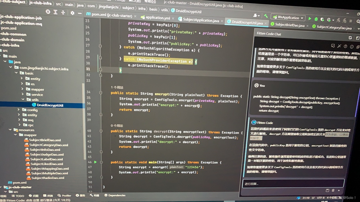
Task: Open profiler run options dropdown arrow
Action: pyautogui.click(x=333, y=20)
